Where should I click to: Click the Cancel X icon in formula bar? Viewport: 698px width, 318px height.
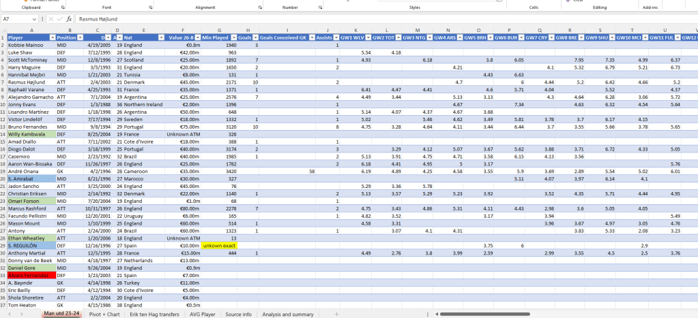[50, 19]
